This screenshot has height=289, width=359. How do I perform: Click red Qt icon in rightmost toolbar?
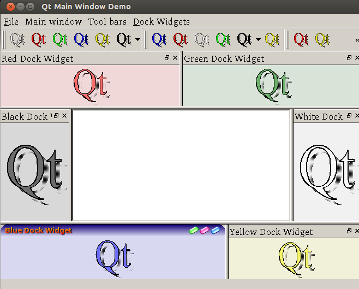(301, 40)
